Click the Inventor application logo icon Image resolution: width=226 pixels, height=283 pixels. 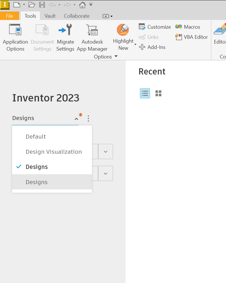click(5, 5)
